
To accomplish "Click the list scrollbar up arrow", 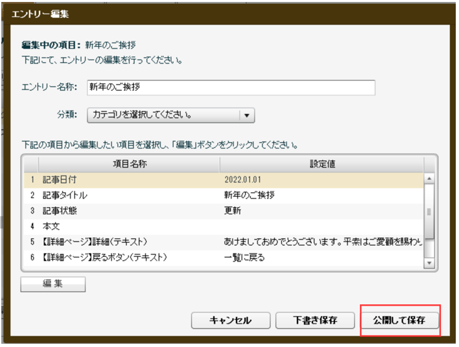I will (429, 178).
